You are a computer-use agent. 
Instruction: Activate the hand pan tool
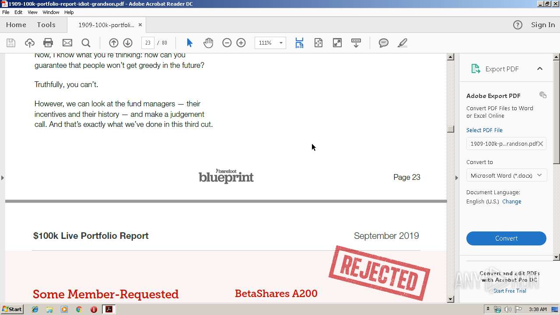coord(208,43)
